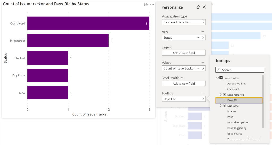The image size is (272, 145).
Task: Click the Tooltips plus icon
Action: tap(203, 93)
